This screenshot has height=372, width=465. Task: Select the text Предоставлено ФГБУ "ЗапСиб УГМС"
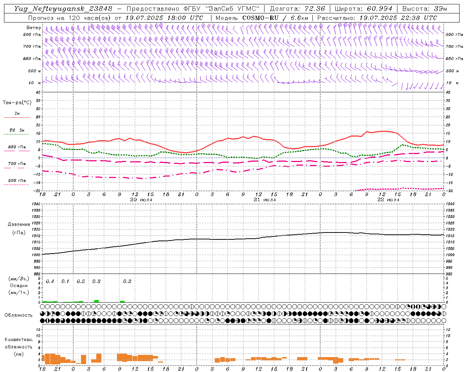[193, 9]
